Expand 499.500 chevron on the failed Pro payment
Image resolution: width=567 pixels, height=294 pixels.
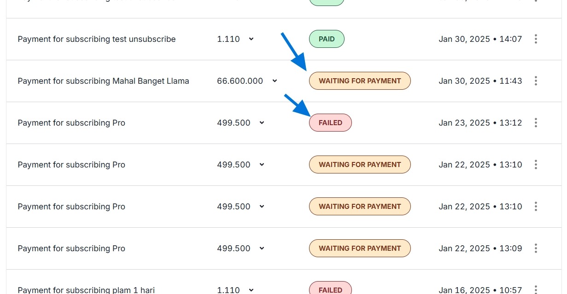[262, 123]
